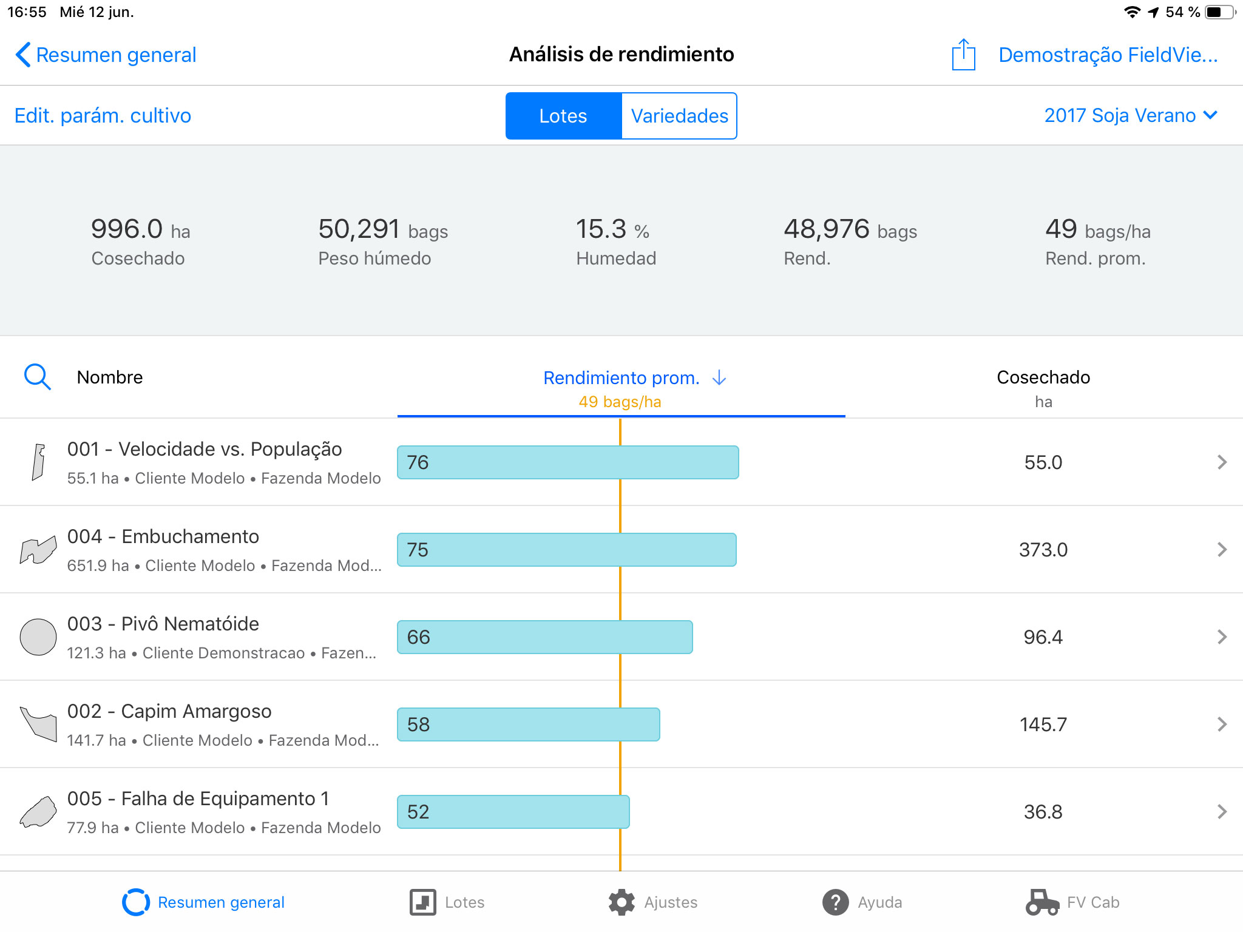Open Ajustes gear icon in bottom bar
1243x932 pixels.
621,902
